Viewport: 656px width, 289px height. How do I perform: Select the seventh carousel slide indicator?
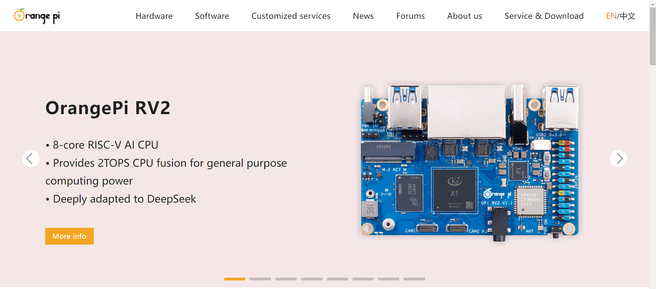click(x=389, y=279)
